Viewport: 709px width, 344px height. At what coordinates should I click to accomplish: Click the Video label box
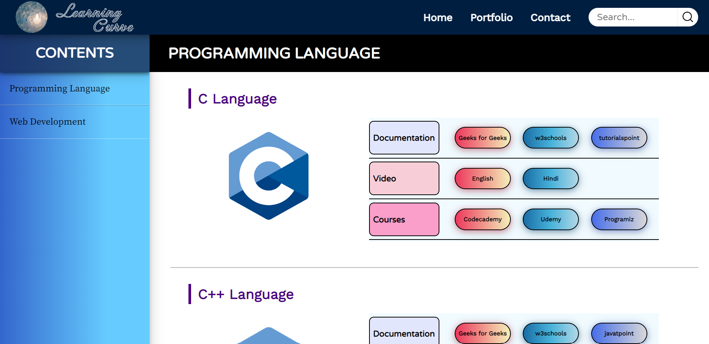point(404,178)
